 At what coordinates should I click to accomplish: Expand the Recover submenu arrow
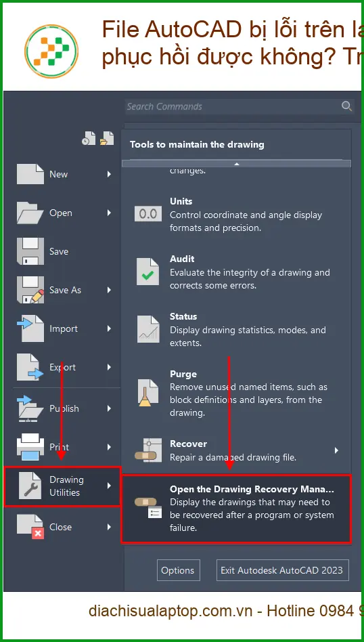[x=336, y=450]
